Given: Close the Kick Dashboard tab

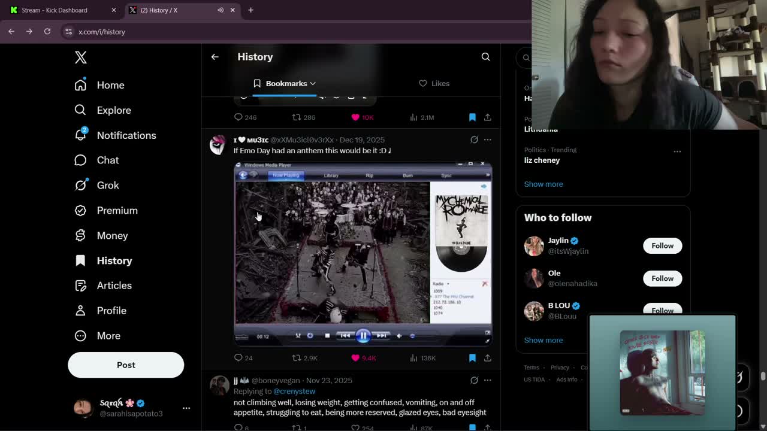Looking at the screenshot, I should coord(114,10).
